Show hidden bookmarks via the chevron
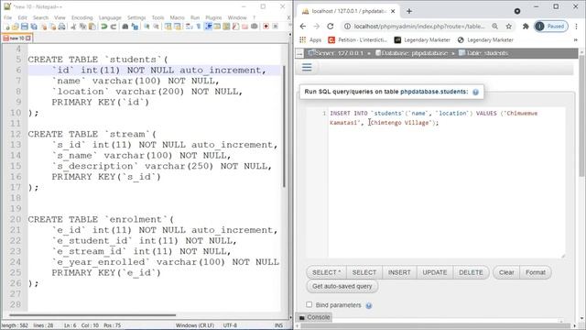Screen dimensions: 586x330 [x=576, y=39]
